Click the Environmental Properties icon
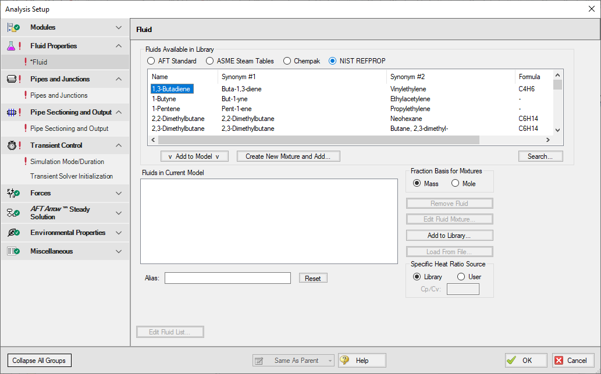The image size is (601, 374). pos(13,233)
